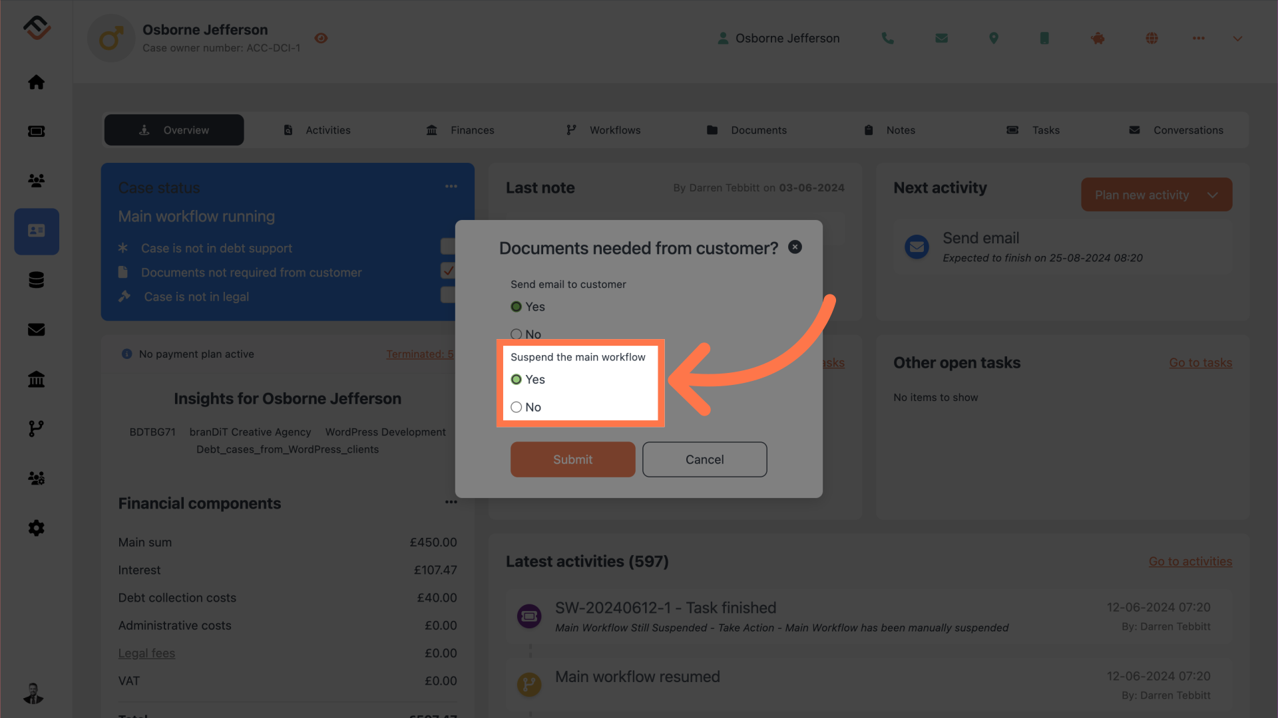Switch to the Finances tab
The width and height of the screenshot is (1278, 718).
[x=460, y=130]
